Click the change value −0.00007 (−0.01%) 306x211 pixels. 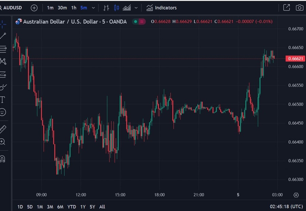[254, 21]
